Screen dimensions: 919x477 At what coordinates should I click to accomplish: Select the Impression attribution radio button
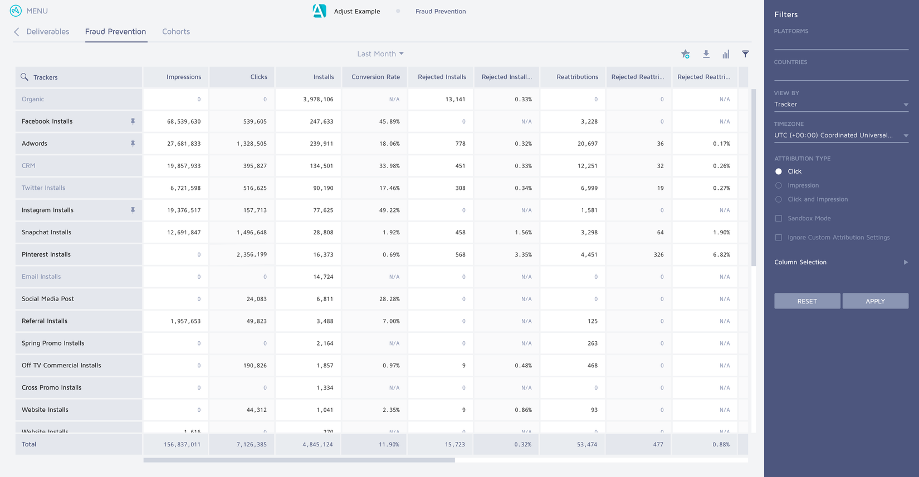[779, 185]
